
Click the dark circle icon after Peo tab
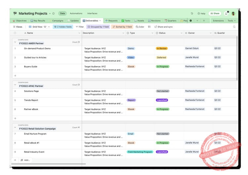[x=191, y=20]
